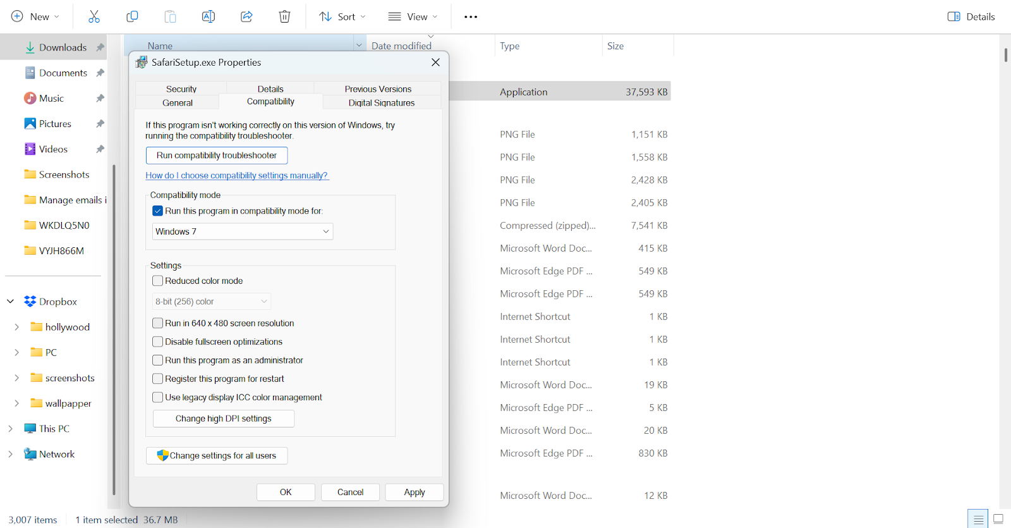The width and height of the screenshot is (1011, 528).
Task: Click the Pictures folder icon
Action: click(30, 123)
